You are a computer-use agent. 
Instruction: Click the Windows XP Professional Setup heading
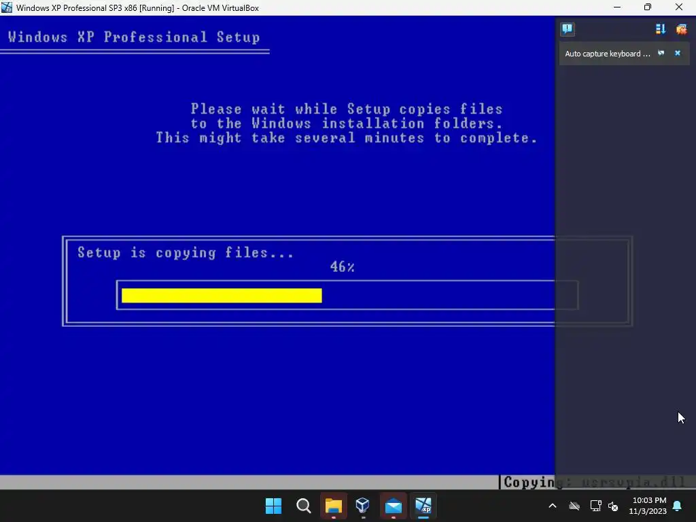(x=134, y=37)
